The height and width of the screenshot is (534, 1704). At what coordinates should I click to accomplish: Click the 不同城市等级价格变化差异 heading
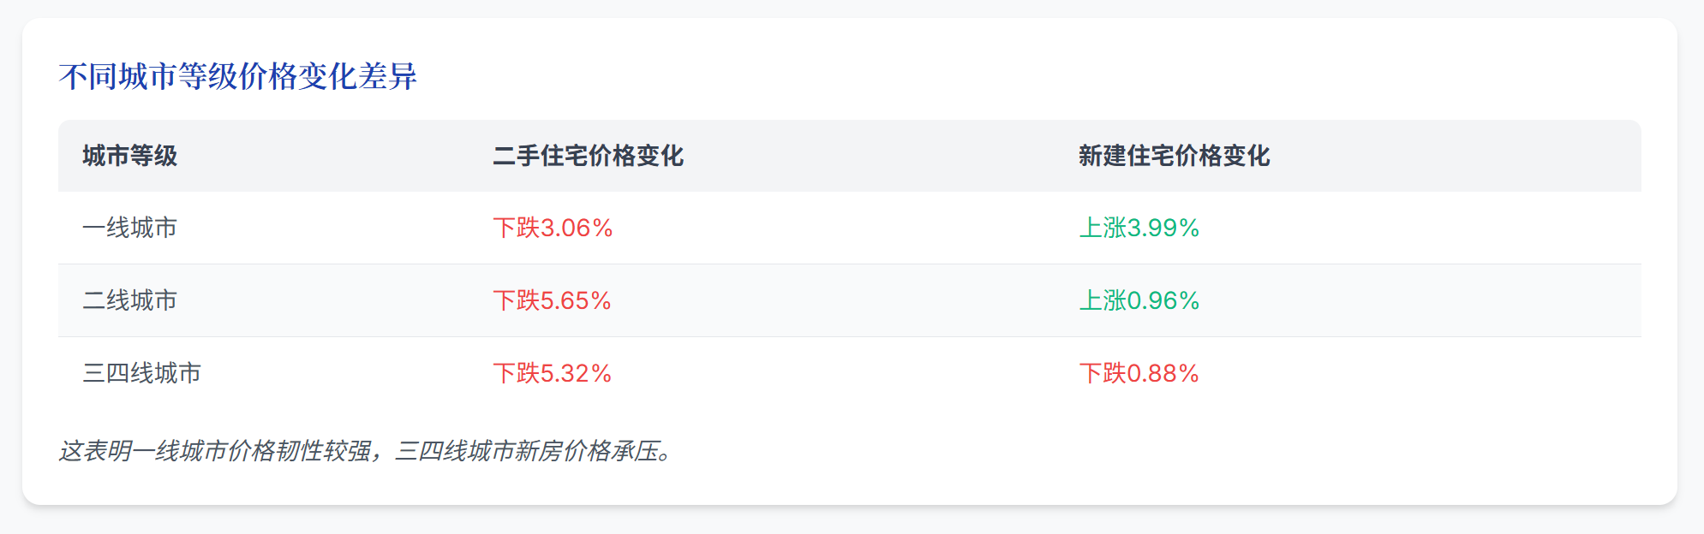point(237,77)
